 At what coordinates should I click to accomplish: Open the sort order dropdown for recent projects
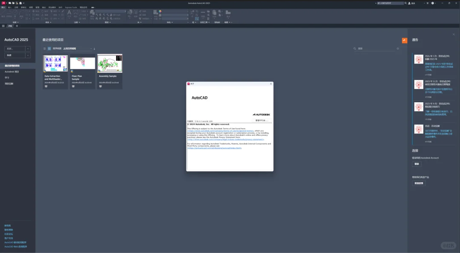[x=91, y=49]
